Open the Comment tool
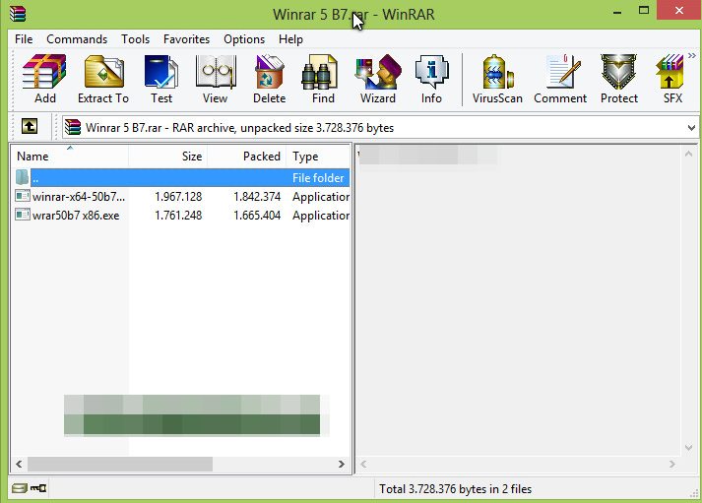702x503 pixels. tap(560, 79)
